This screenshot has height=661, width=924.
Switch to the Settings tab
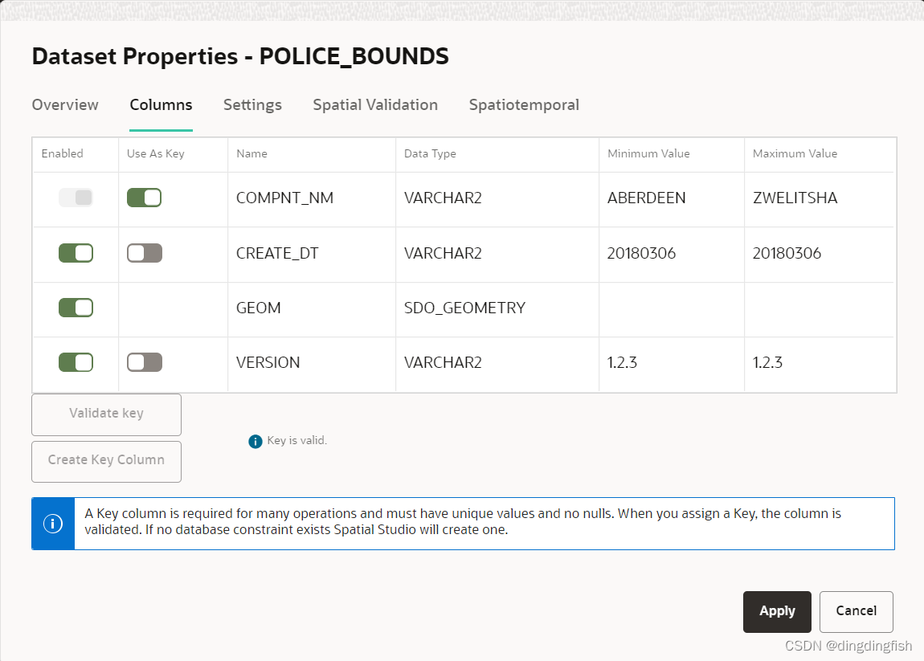[x=252, y=105]
